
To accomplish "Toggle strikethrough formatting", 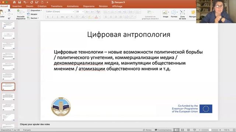I will [x=62, y=17].
